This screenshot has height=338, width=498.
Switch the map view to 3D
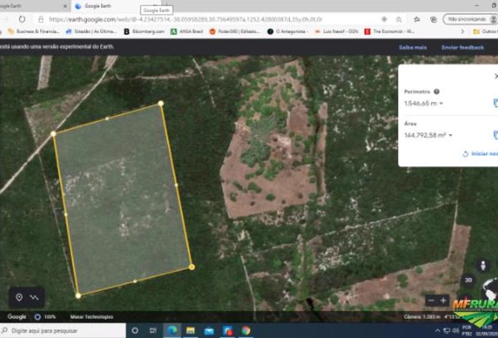(469, 280)
